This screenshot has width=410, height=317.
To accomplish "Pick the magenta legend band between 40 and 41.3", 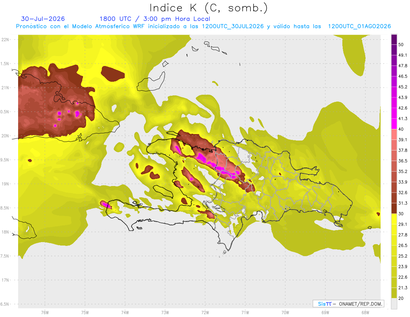I will pos(394,124).
